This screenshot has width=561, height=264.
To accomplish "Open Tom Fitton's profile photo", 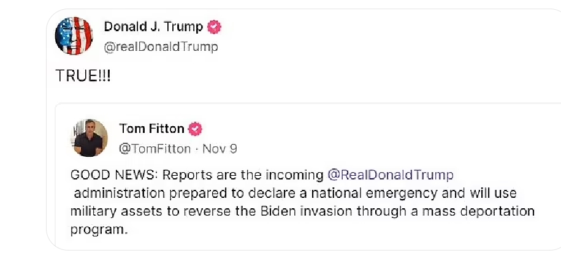I will [89, 138].
